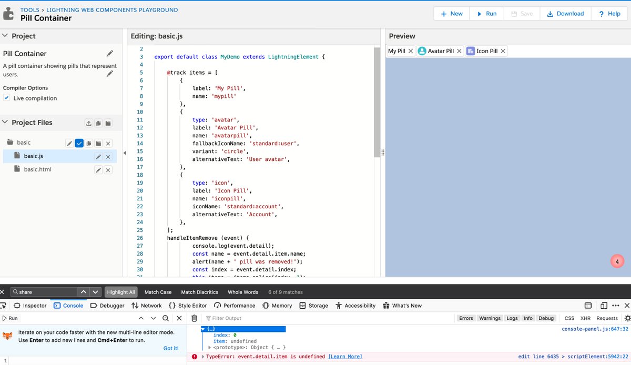Remove the Icon Pill pill

tap(503, 51)
